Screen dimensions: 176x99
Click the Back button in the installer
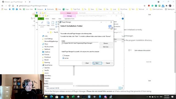pyautogui.click(x=87, y=63)
